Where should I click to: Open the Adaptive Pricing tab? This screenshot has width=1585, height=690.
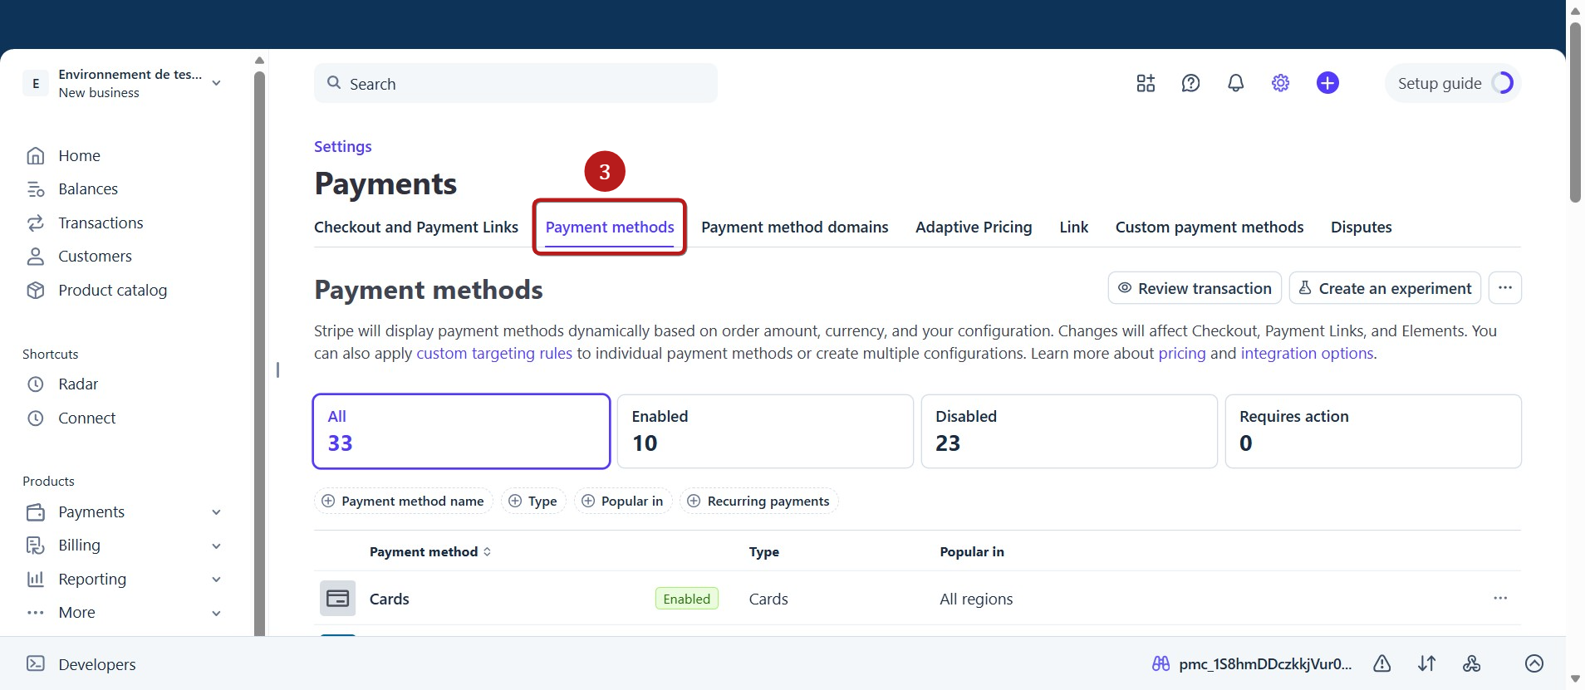point(974,227)
